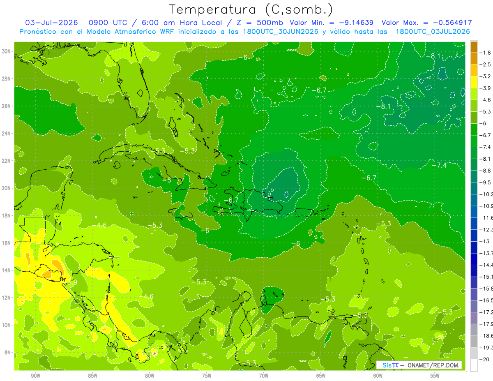Click the "85W" longitude axis label

pyautogui.click(x=92, y=376)
